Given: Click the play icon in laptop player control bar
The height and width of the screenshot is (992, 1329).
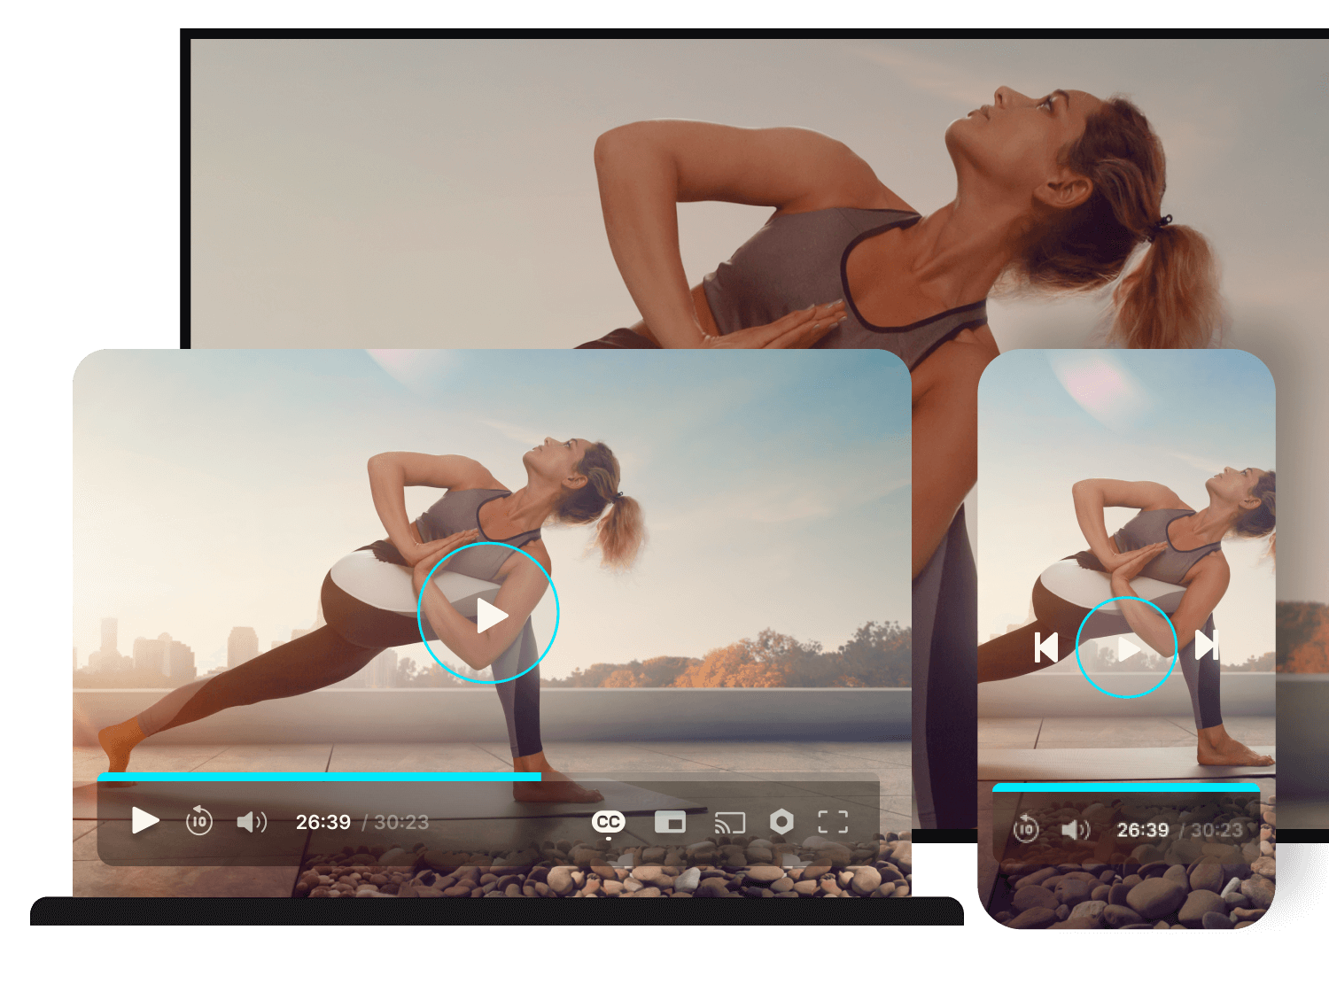Looking at the screenshot, I should point(145,821).
